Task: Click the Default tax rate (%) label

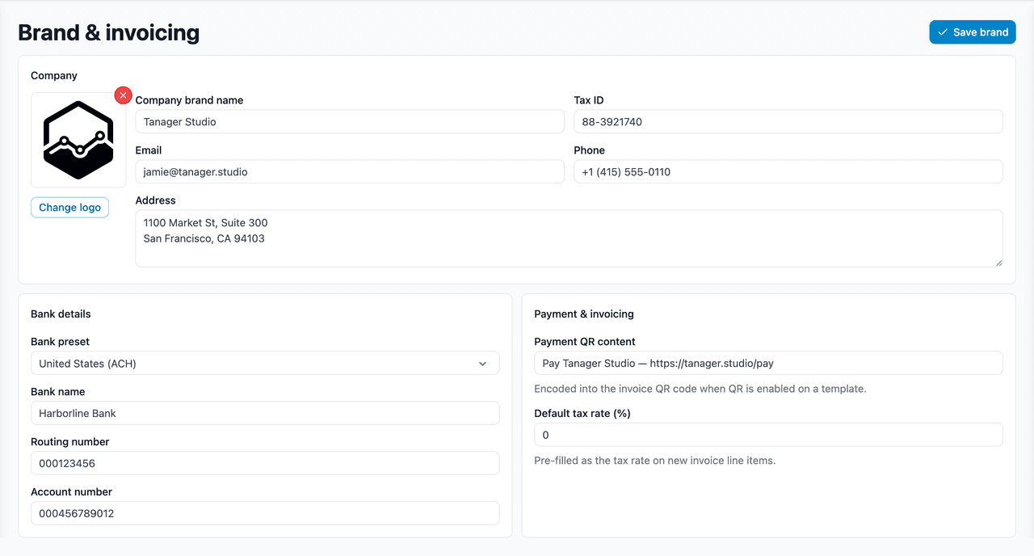Action: [582, 413]
